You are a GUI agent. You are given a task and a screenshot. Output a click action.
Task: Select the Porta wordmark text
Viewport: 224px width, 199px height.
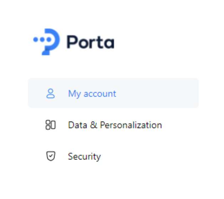tap(90, 42)
